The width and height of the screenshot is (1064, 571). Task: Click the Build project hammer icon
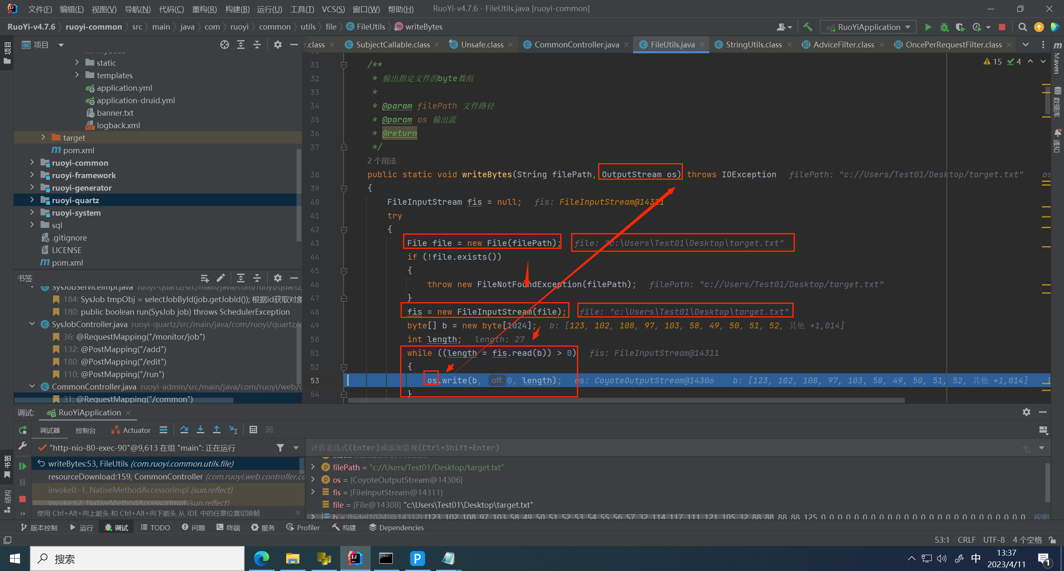(807, 27)
